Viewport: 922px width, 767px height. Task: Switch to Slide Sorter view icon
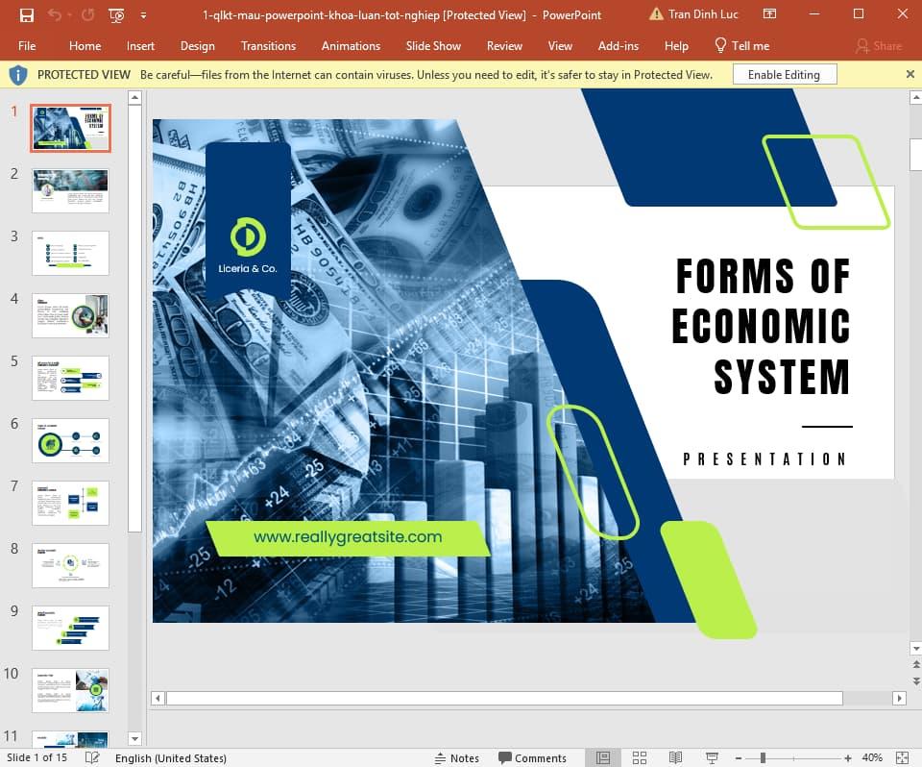click(x=640, y=757)
